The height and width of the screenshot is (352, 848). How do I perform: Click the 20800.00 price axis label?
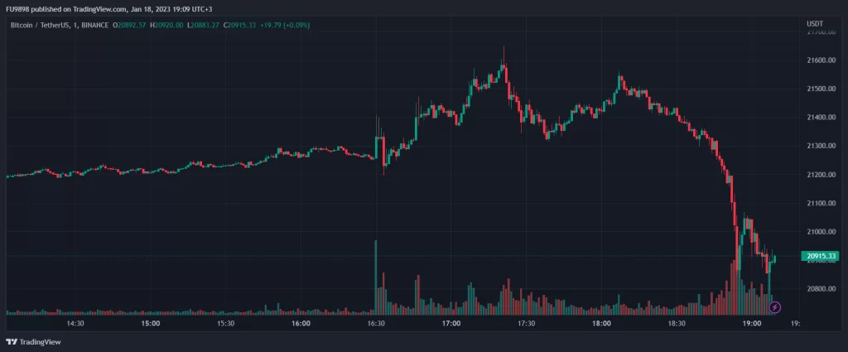(x=819, y=289)
